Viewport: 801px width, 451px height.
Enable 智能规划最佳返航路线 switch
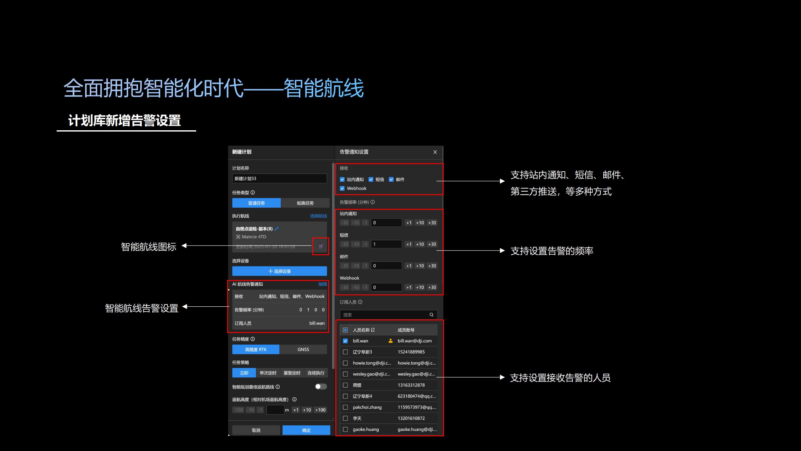point(321,386)
